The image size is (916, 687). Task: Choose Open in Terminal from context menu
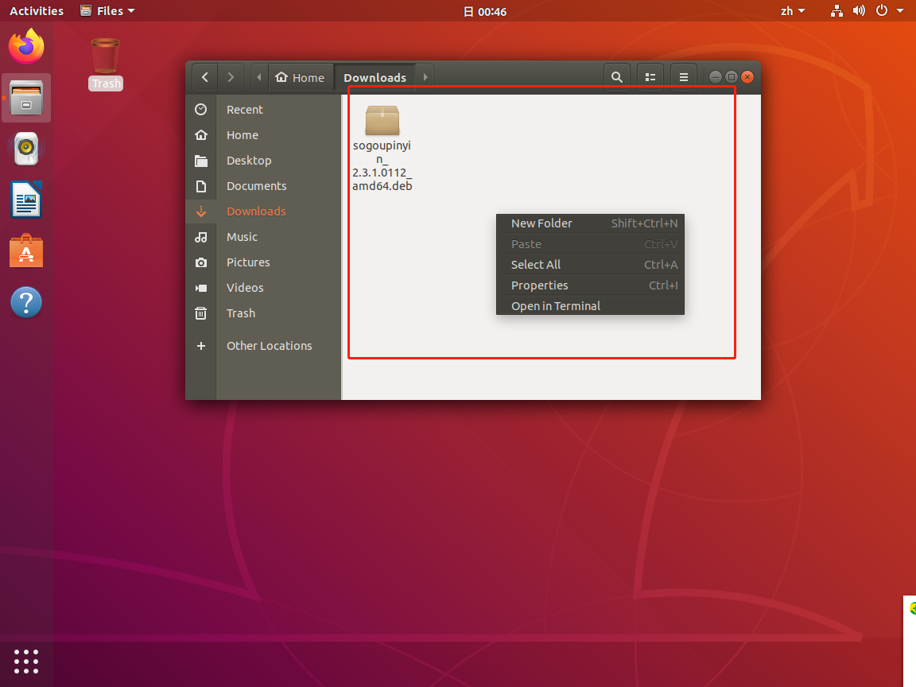590,305
